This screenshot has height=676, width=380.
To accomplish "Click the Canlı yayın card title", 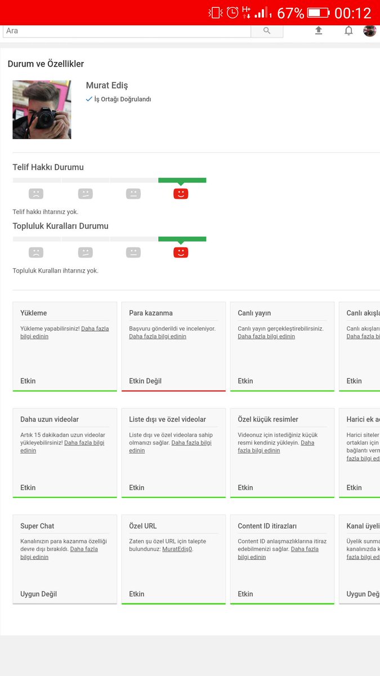I will click(254, 313).
